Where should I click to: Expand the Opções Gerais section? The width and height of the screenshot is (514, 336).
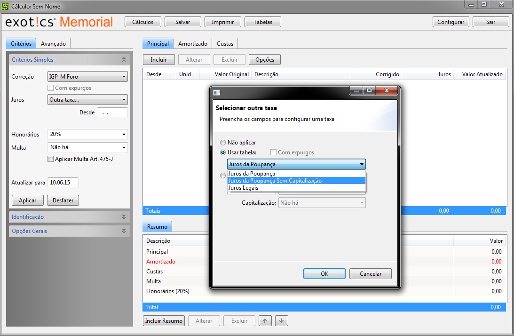[124, 231]
